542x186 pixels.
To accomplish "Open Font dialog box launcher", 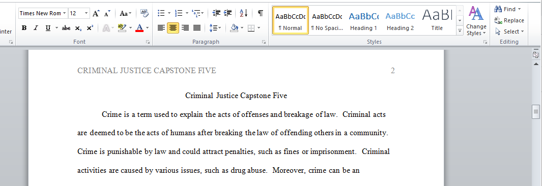I will [148, 42].
